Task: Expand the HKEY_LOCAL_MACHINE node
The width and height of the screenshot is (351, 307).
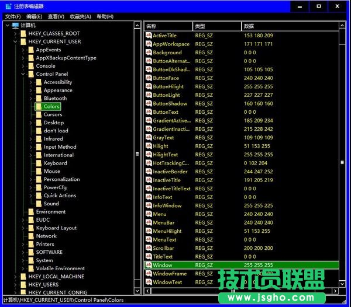Action: 15,277
